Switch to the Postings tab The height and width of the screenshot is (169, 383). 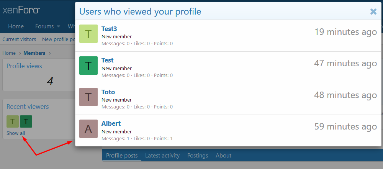pyautogui.click(x=198, y=156)
